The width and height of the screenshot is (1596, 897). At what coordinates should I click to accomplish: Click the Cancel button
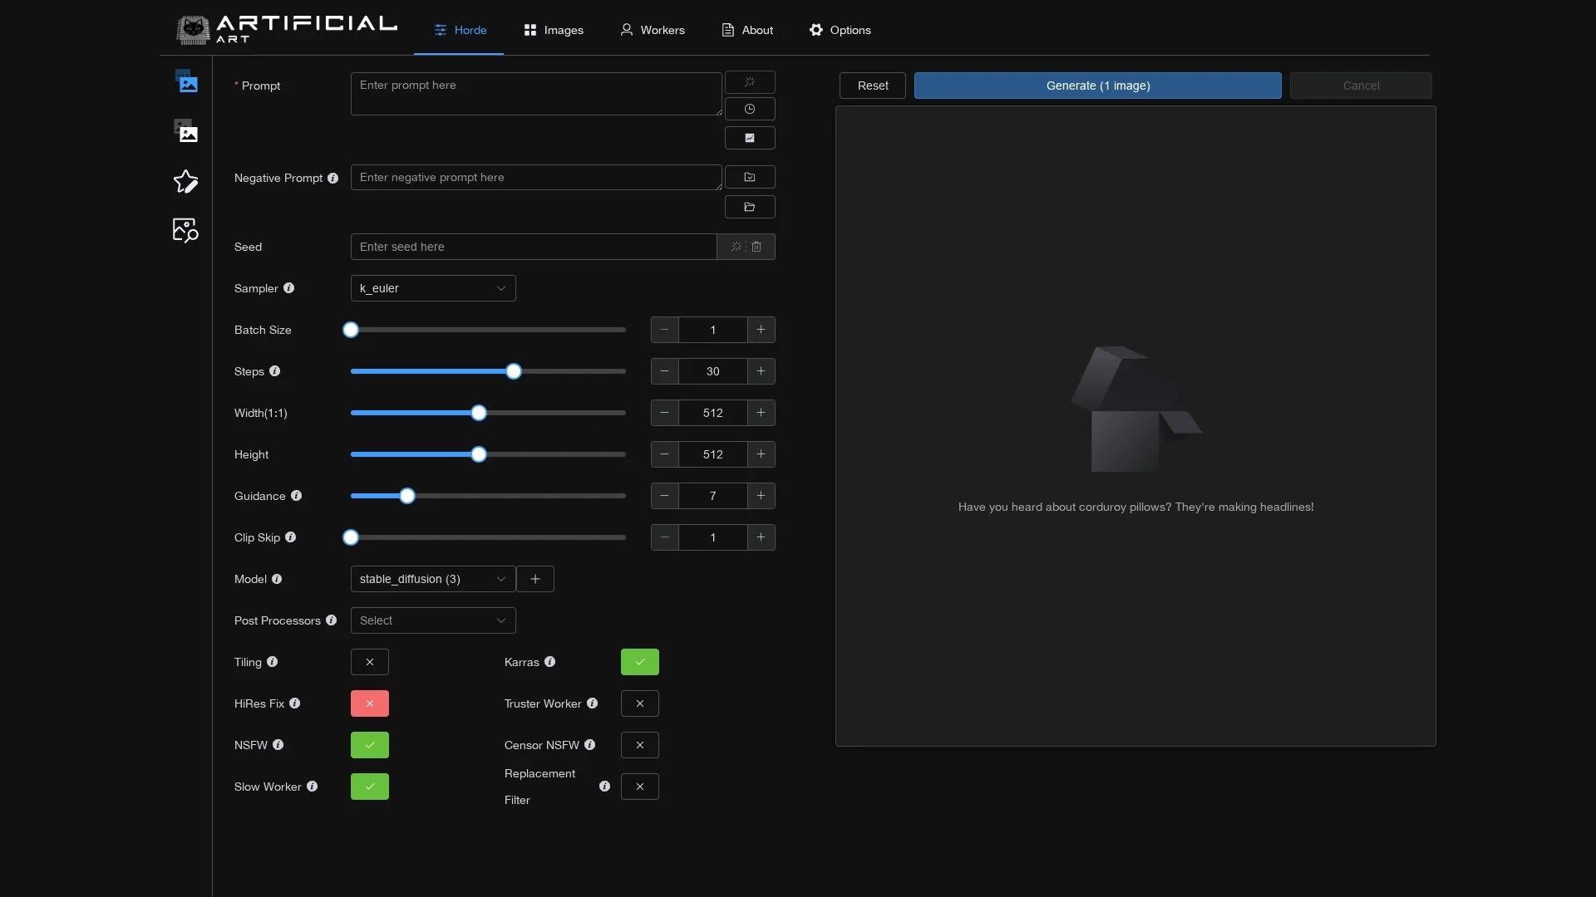pyautogui.click(x=1361, y=86)
